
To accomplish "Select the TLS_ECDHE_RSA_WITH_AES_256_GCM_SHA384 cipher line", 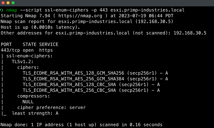I will point(95,79).
